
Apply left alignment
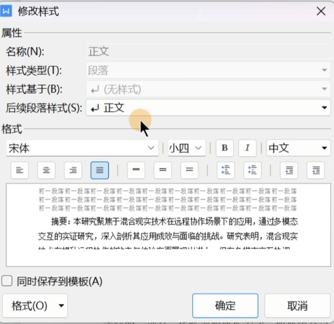[x=19, y=170]
